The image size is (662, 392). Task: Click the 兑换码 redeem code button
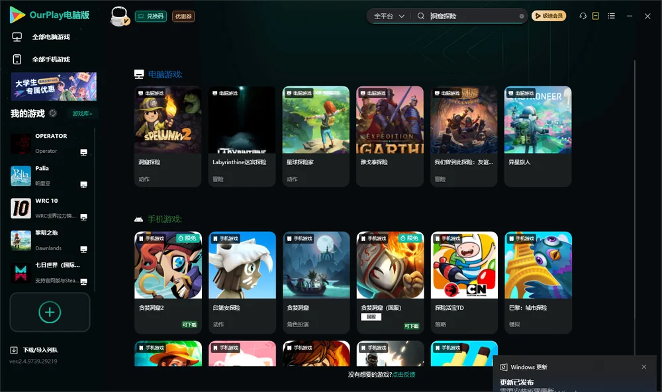pos(151,16)
